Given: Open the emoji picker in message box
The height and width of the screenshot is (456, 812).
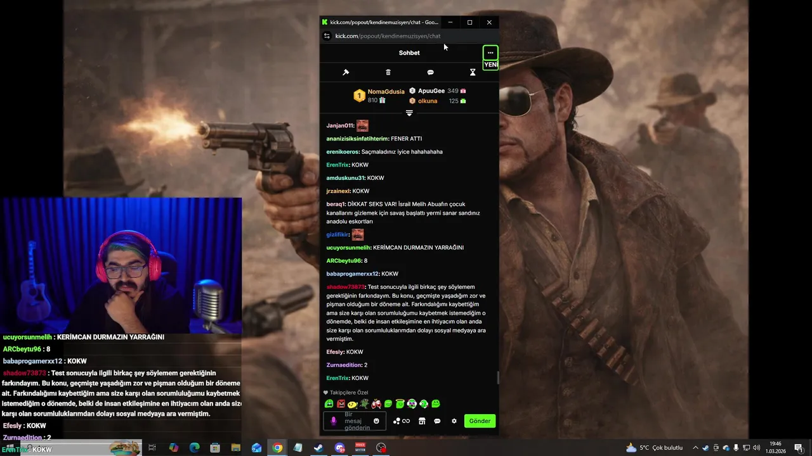Looking at the screenshot, I should 376,421.
